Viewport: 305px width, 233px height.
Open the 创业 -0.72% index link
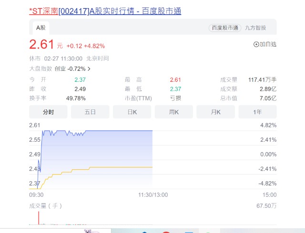[70, 69]
